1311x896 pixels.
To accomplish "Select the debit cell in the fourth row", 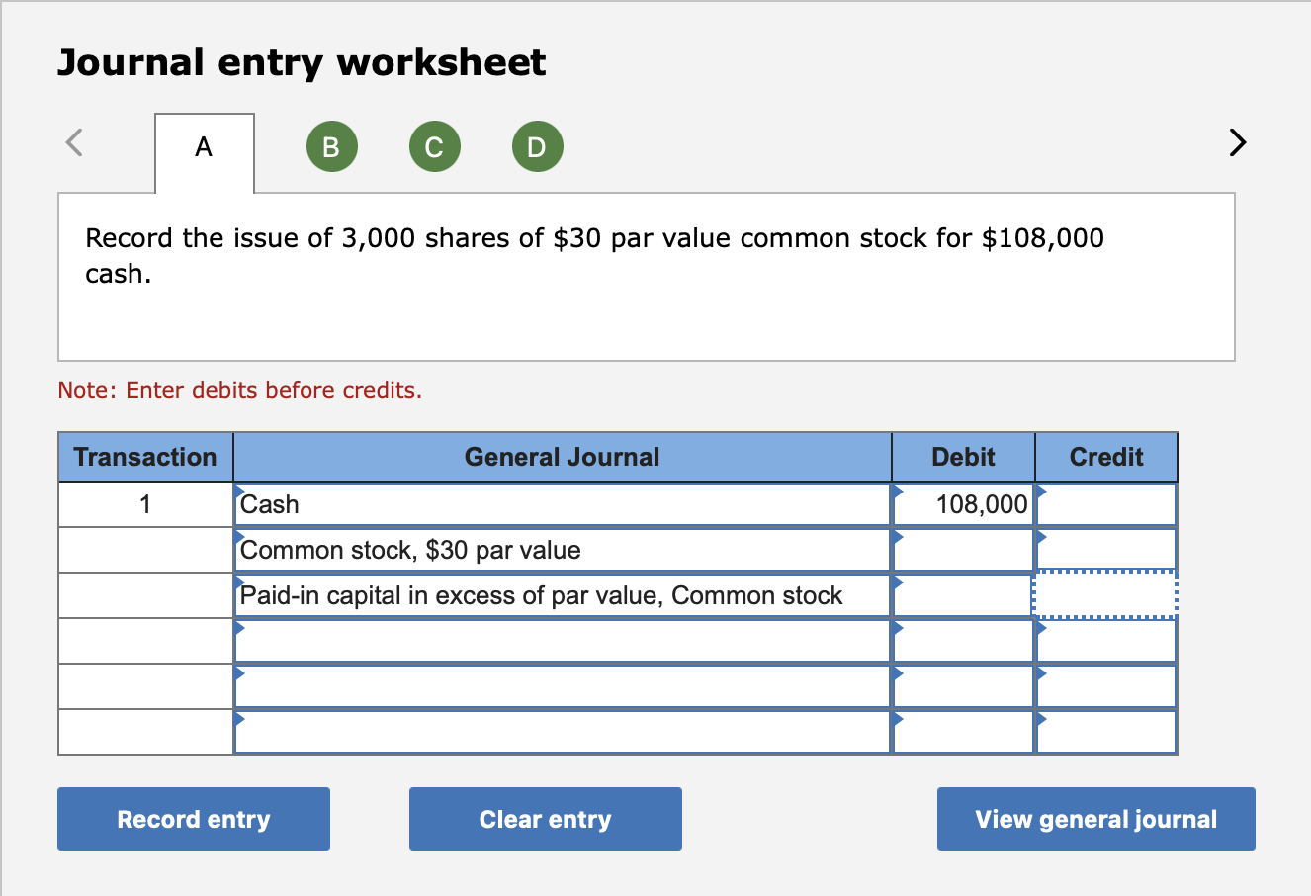I will [963, 641].
